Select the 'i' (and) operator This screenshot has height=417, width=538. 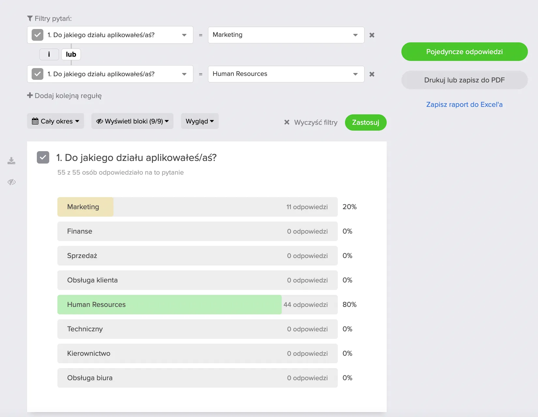click(x=49, y=54)
